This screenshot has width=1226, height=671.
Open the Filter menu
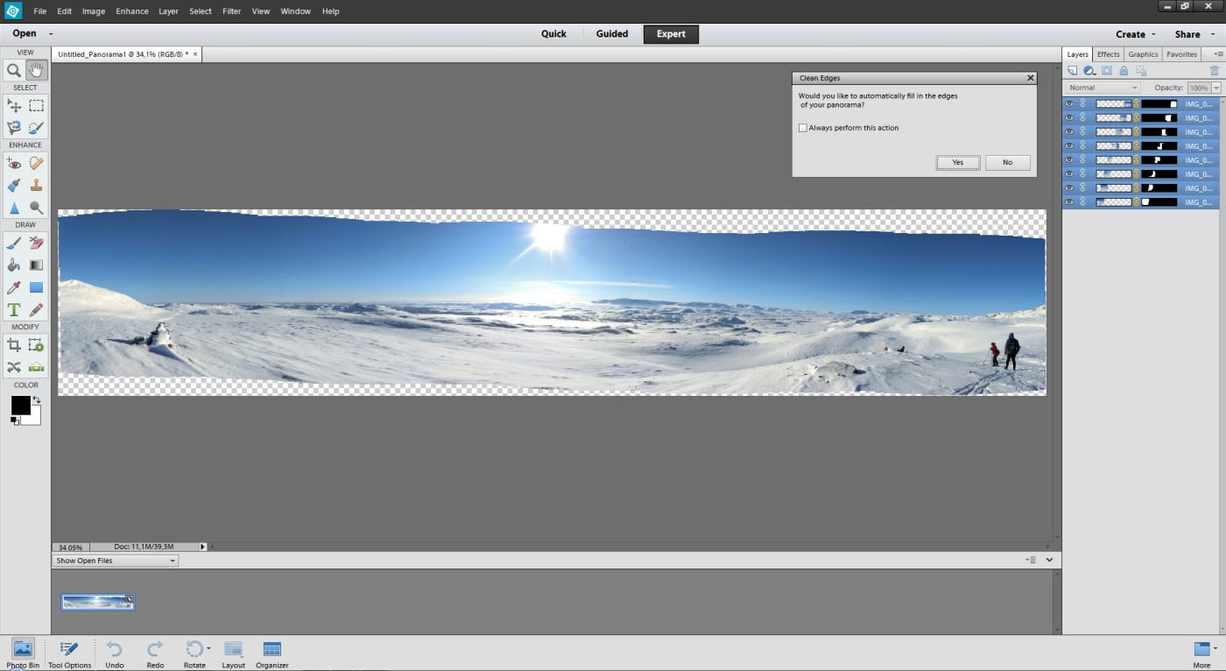click(232, 11)
